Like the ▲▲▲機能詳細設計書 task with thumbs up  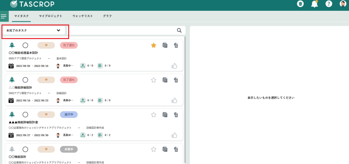coord(174,135)
